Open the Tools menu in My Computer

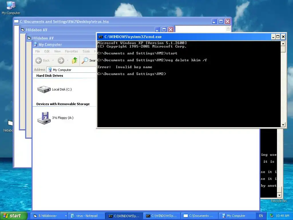click(x=86, y=51)
